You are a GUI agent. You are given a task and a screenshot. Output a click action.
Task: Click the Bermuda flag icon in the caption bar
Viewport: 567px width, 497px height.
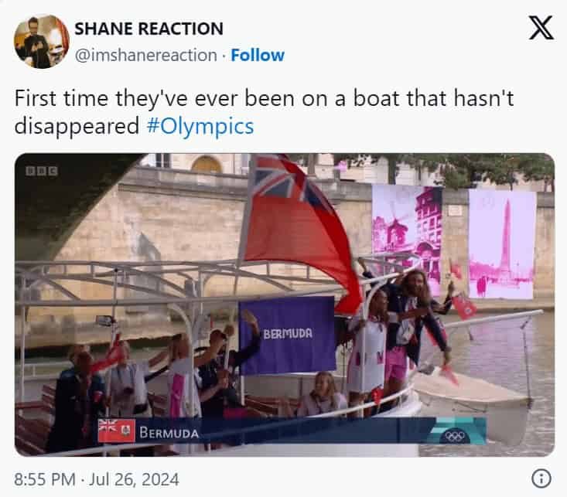[x=117, y=431]
